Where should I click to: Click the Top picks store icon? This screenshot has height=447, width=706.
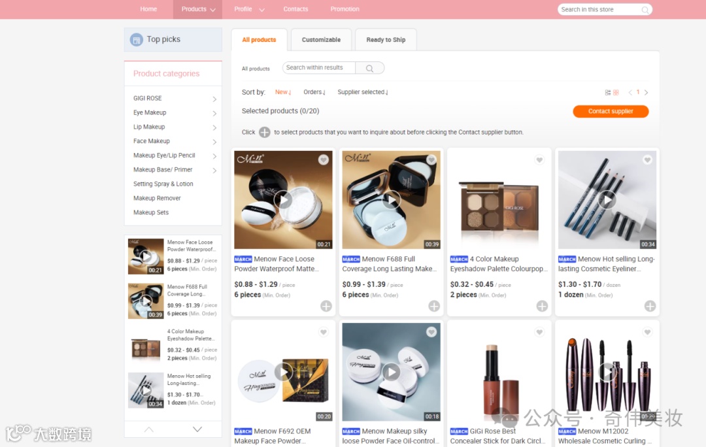pyautogui.click(x=137, y=40)
